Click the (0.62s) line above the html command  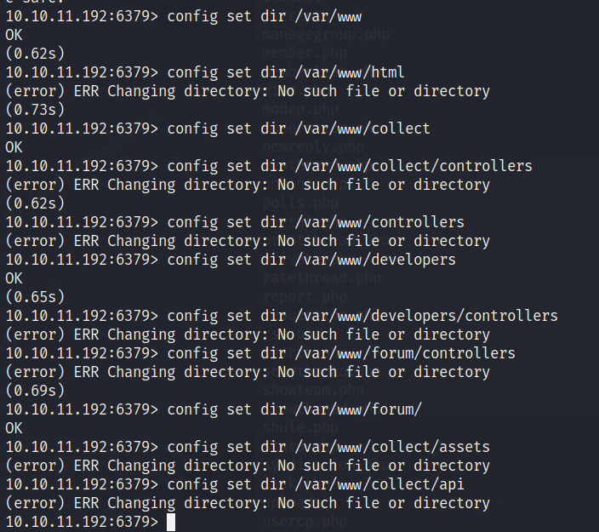pyautogui.click(x=35, y=54)
